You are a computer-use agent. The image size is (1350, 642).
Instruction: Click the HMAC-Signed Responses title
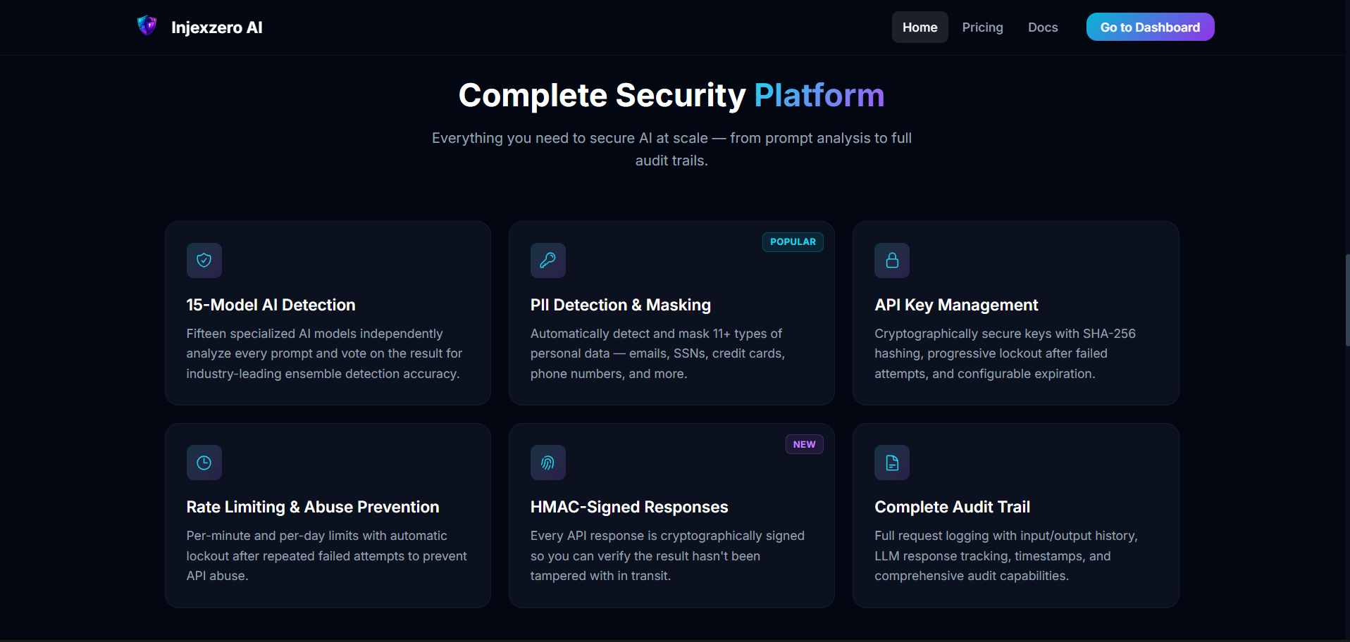click(x=629, y=507)
